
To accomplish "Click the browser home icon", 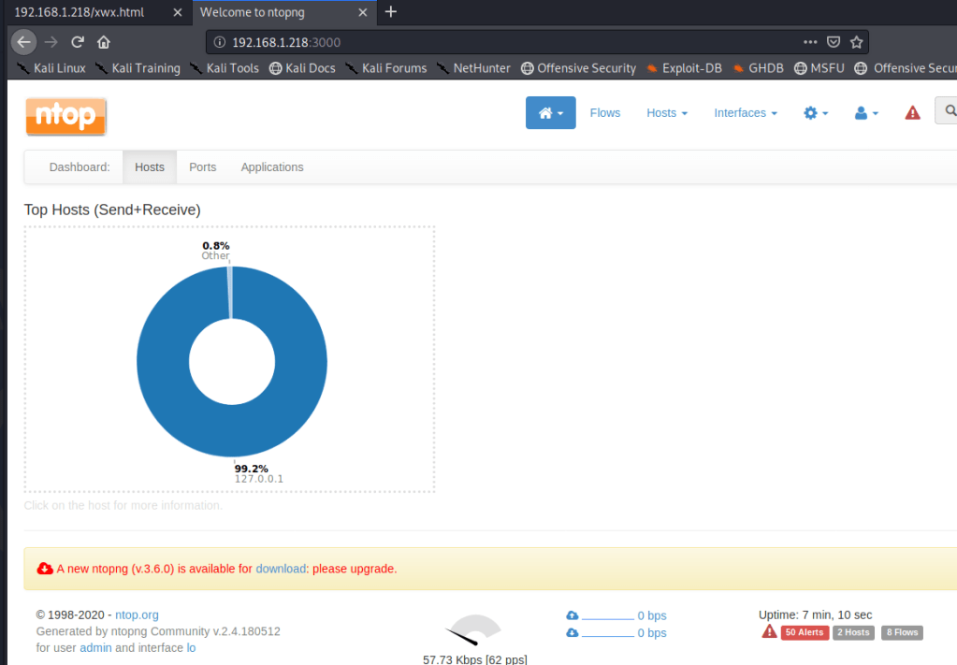I will coord(104,42).
